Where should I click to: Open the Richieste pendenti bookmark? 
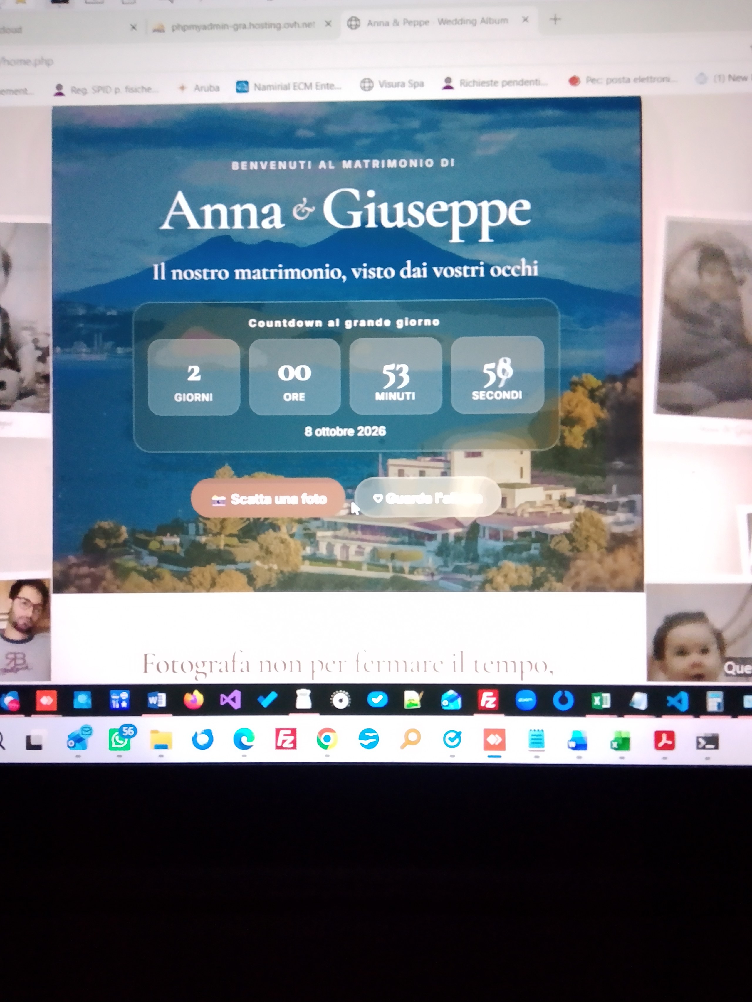click(495, 82)
